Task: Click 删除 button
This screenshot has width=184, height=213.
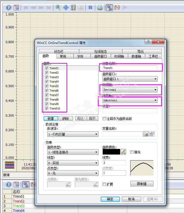Action: pyautogui.click(x=66, y=118)
